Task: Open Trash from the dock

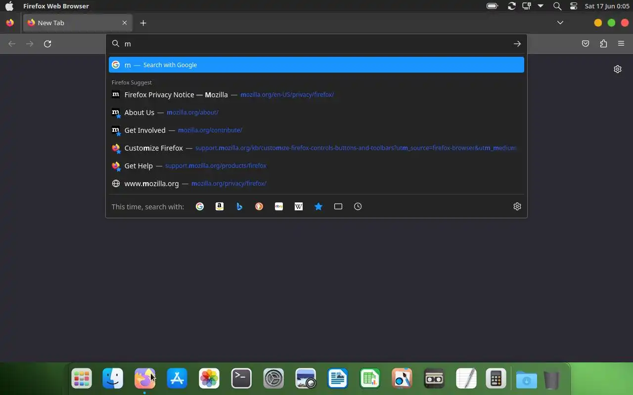Action: click(x=551, y=380)
